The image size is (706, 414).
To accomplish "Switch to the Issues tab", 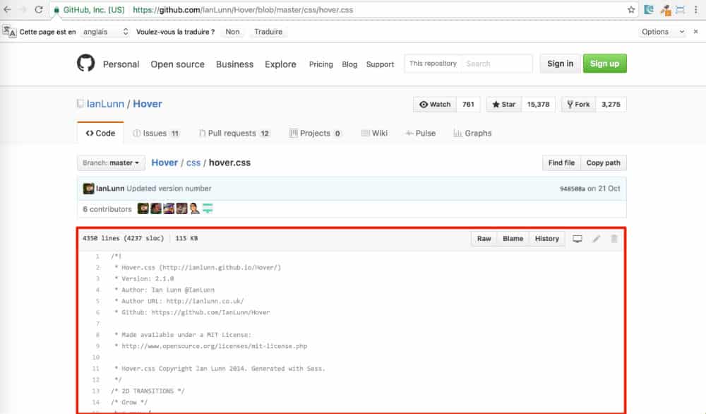I will pos(157,133).
